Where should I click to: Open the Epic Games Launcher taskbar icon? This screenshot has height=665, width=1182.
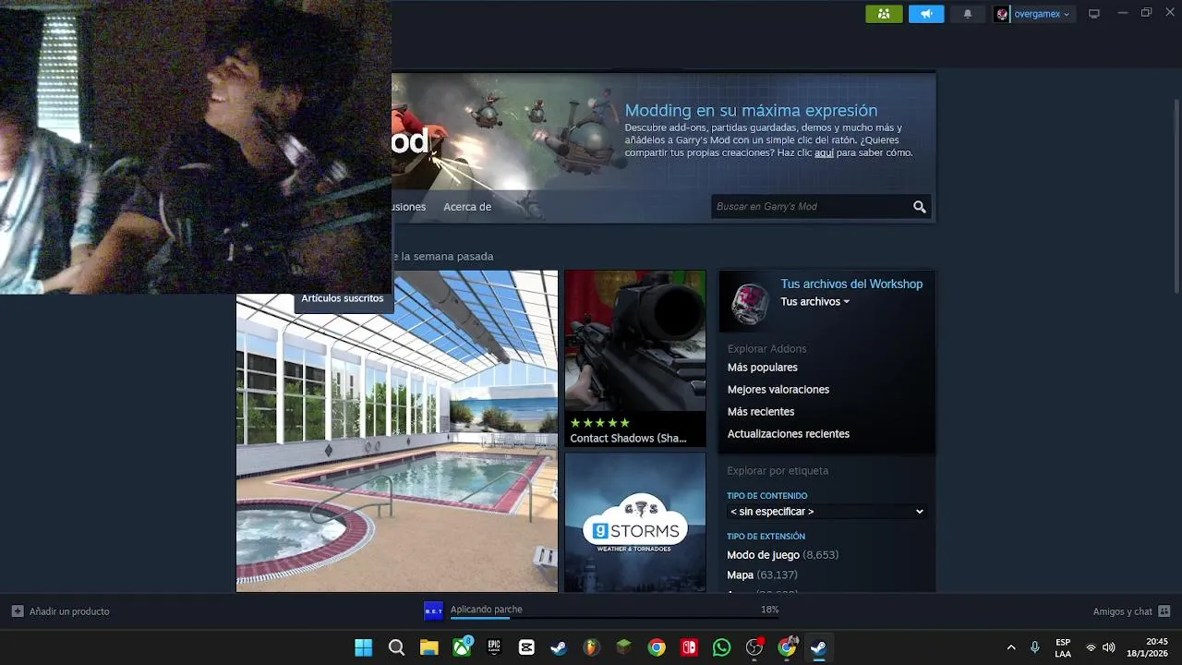494,647
